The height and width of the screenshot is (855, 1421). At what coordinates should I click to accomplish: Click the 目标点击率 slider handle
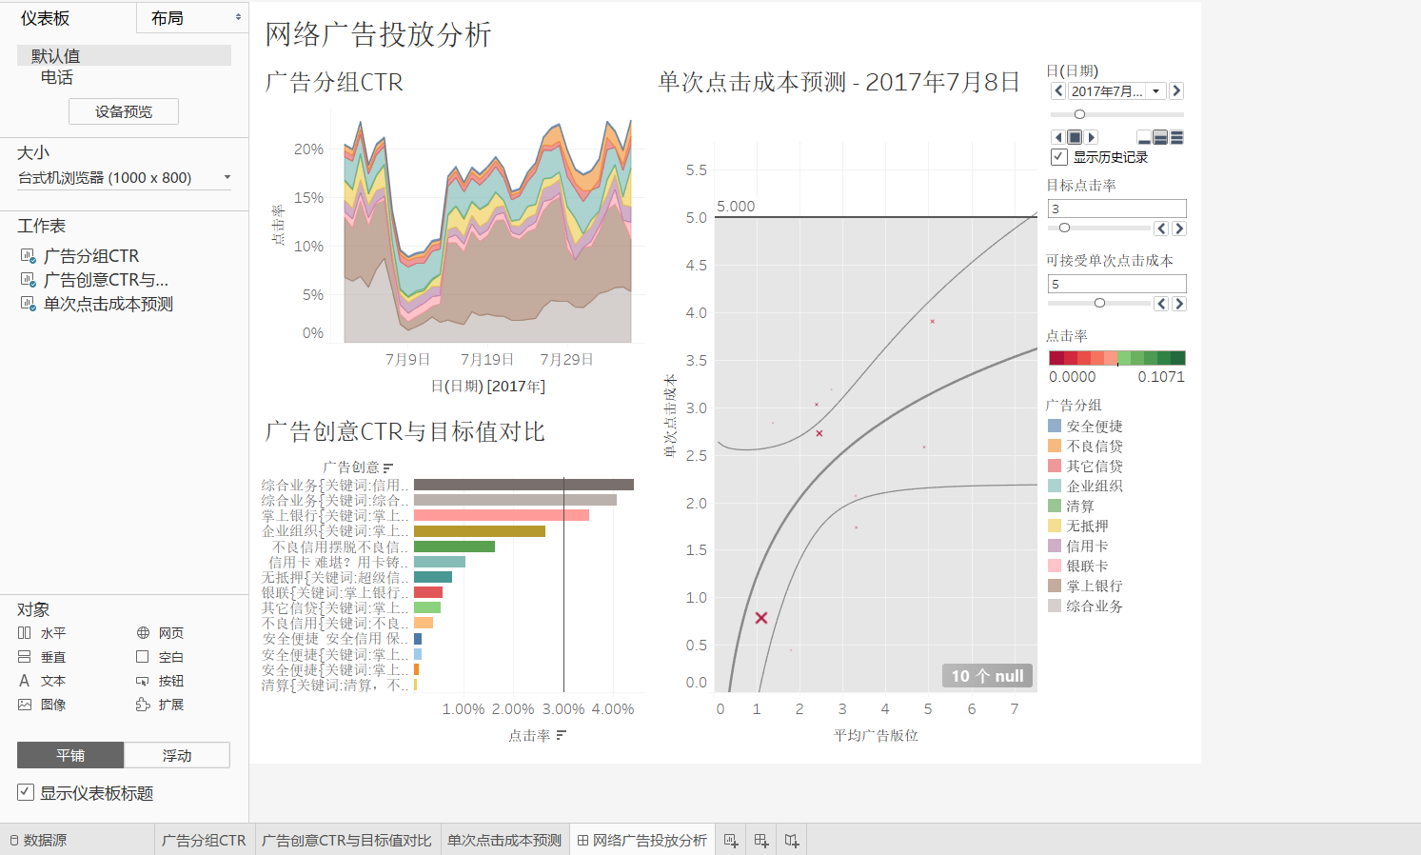coord(1064,228)
